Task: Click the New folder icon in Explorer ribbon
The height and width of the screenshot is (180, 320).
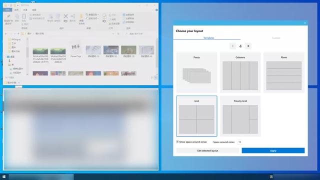Action: click(81, 16)
